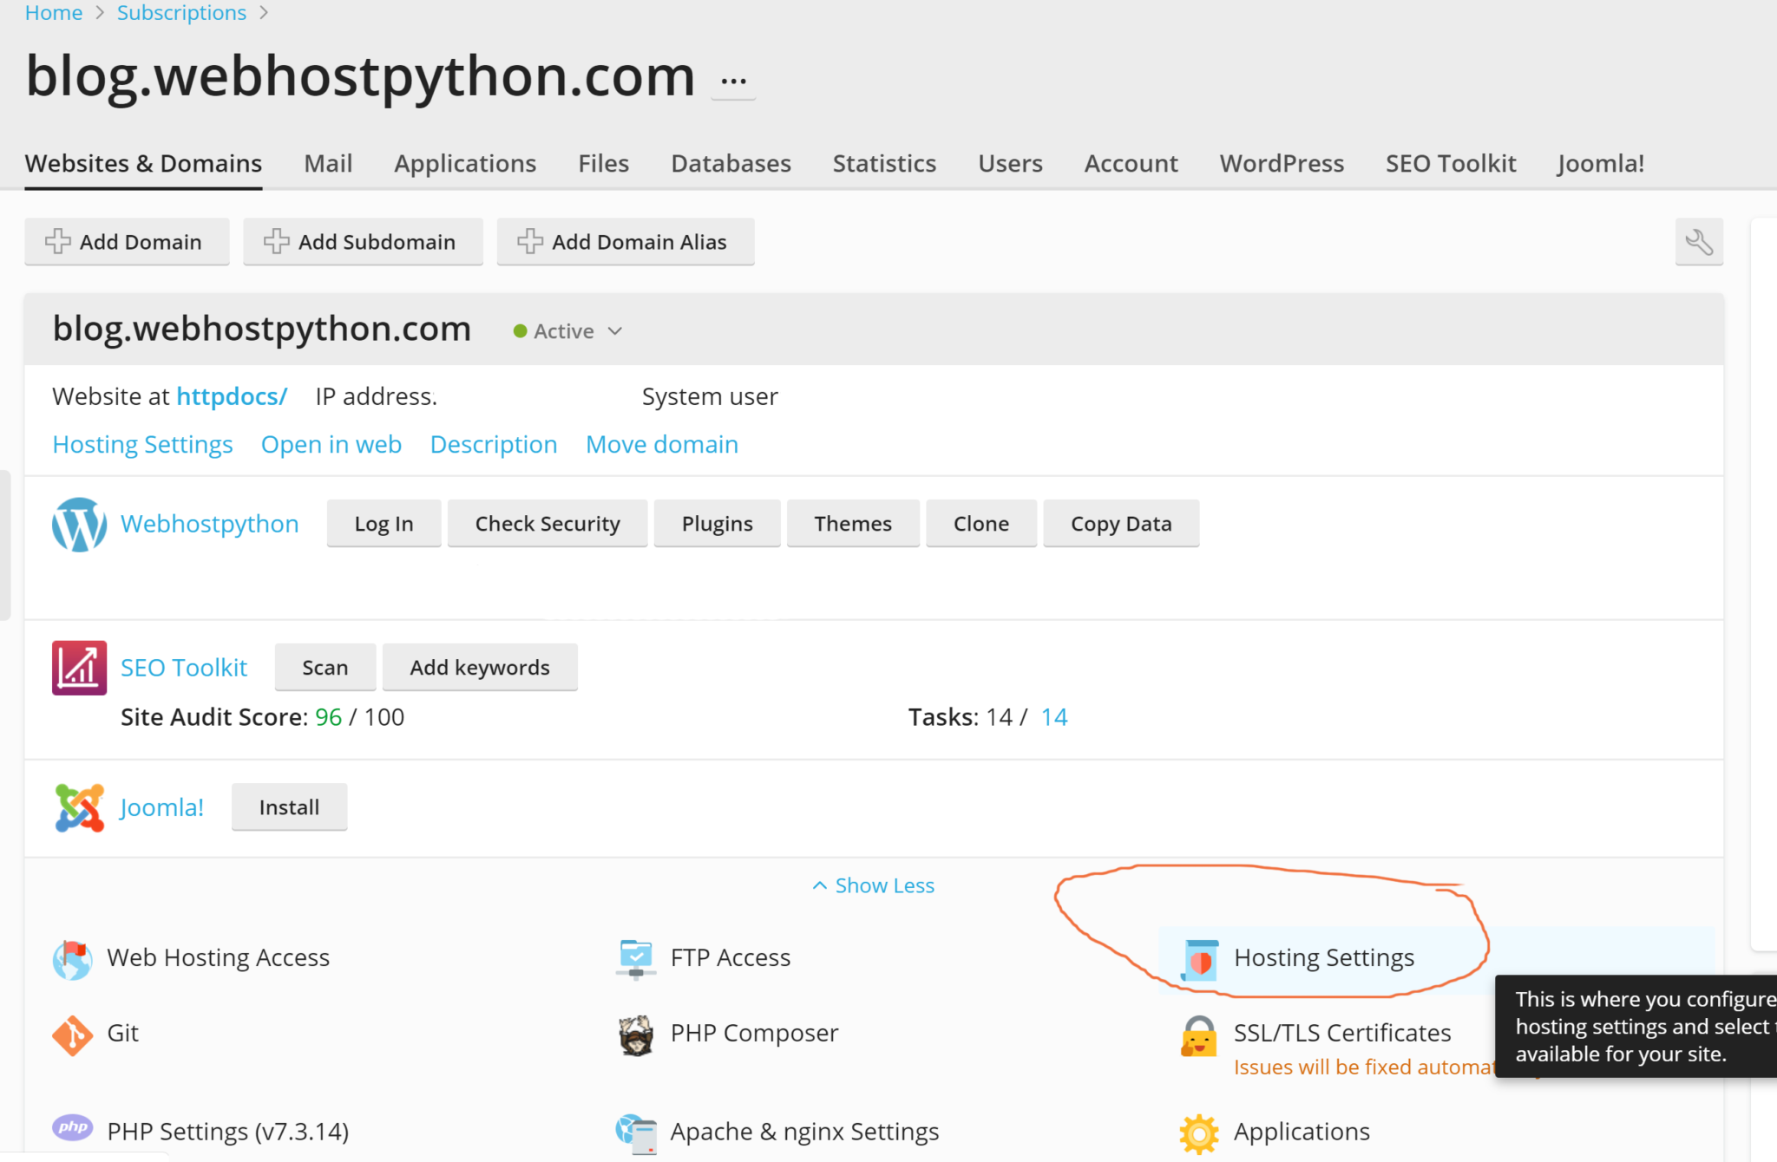The width and height of the screenshot is (1777, 1162).
Task: Switch to the Databases tab
Action: click(730, 163)
